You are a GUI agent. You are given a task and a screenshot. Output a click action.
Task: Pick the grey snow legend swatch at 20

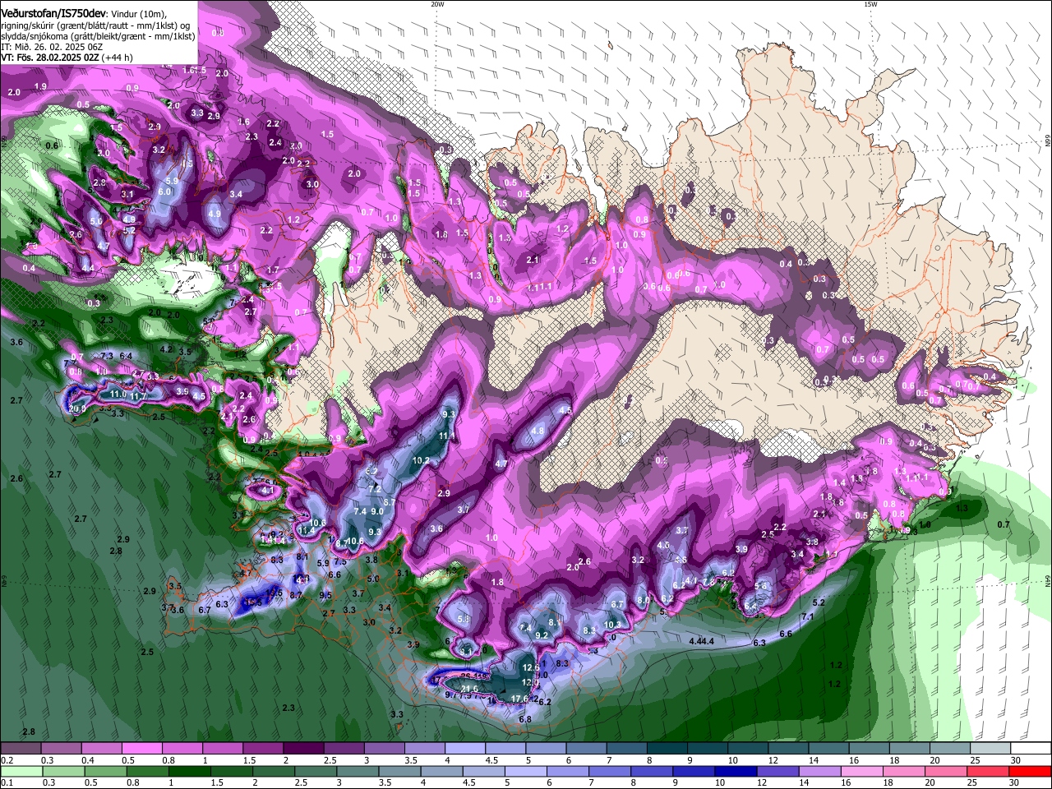click(x=951, y=748)
